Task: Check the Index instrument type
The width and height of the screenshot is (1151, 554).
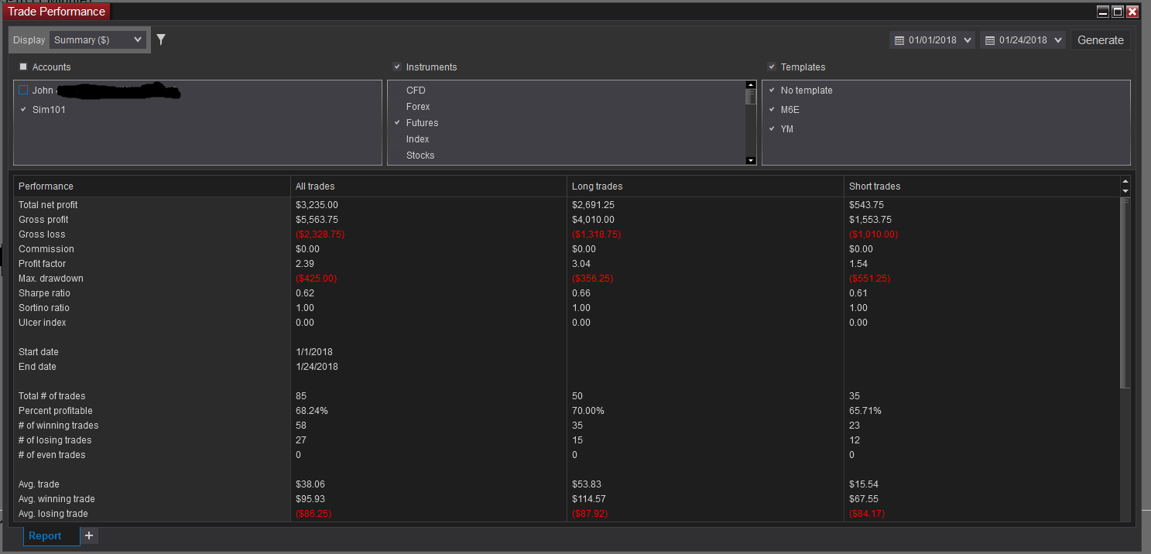Action: click(x=397, y=138)
